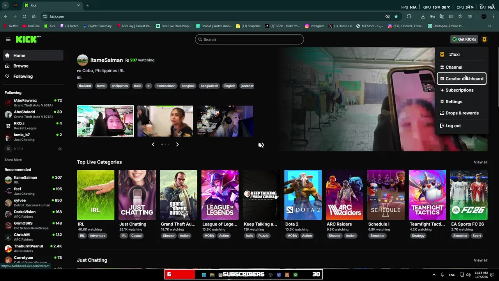
Task: Click View all for Top Live Categories
Action: click(480, 162)
